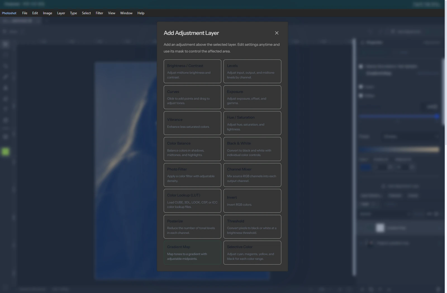This screenshot has height=293, width=447.
Task: Pick the Photo Filter adjustment
Action: (192, 175)
